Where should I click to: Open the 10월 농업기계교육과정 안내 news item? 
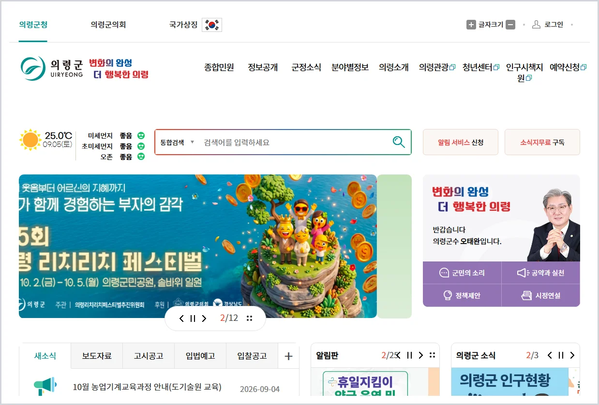(147, 387)
